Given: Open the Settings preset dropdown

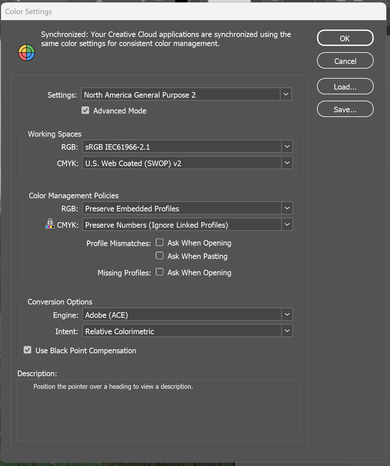Looking at the screenshot, I should [x=186, y=94].
